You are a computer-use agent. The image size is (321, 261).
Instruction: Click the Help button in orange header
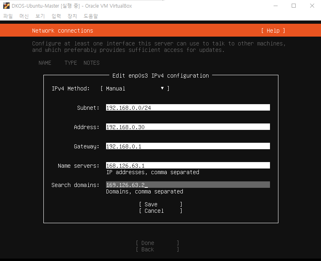[273, 31]
